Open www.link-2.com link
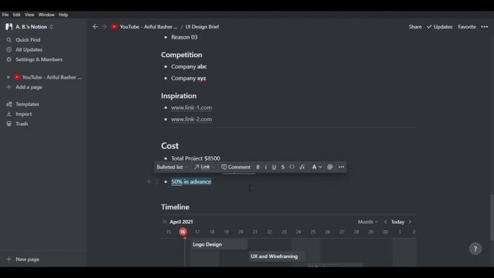 click(x=191, y=119)
